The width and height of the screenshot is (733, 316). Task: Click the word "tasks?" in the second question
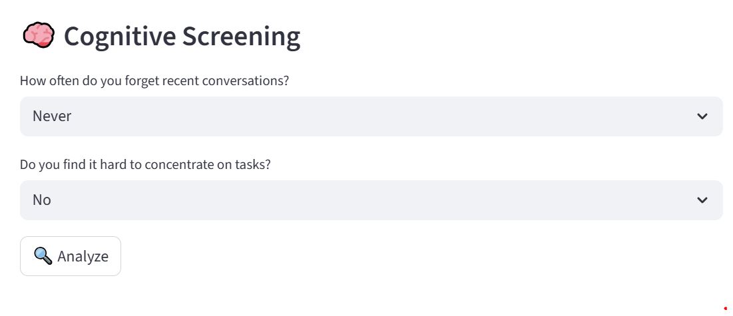(x=253, y=164)
